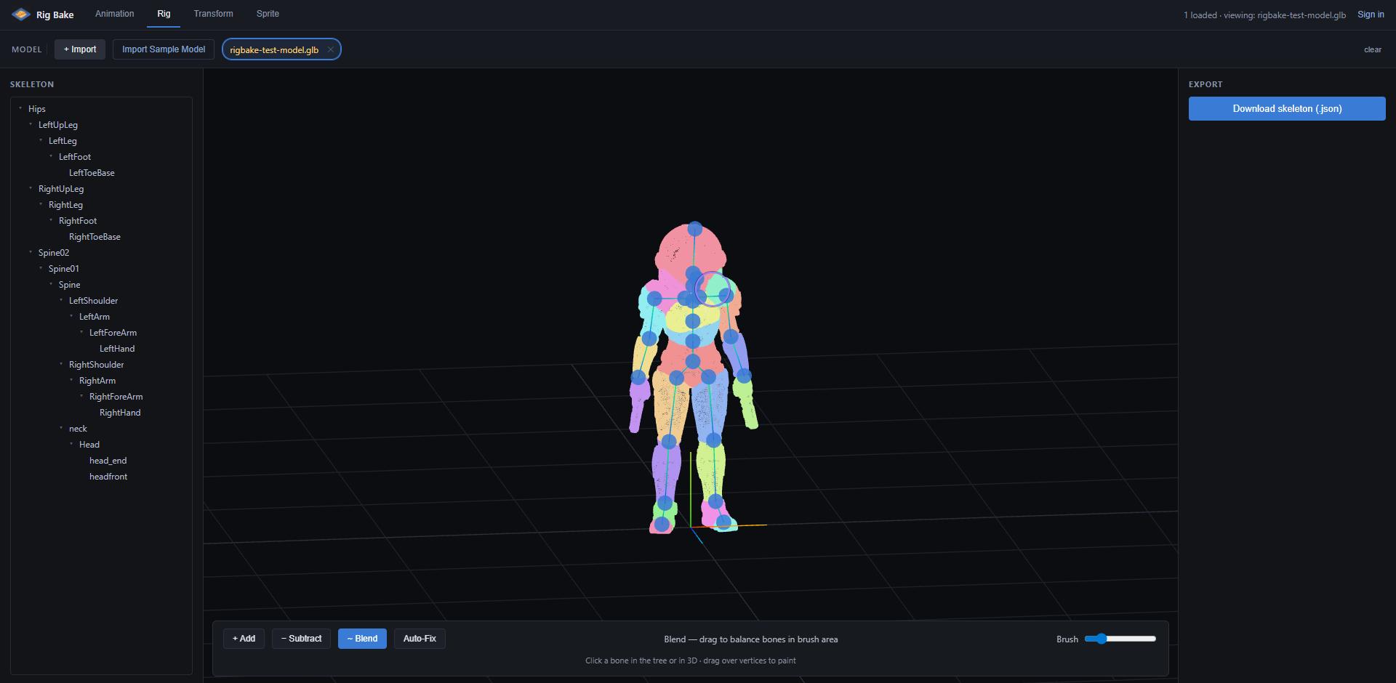Collapse the LeftUpLeg node arrow
1396x683 pixels.
coord(31,124)
